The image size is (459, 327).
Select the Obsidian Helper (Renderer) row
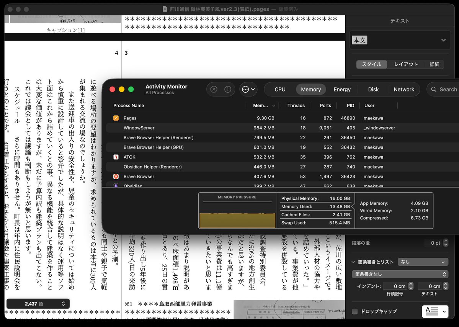point(282,167)
